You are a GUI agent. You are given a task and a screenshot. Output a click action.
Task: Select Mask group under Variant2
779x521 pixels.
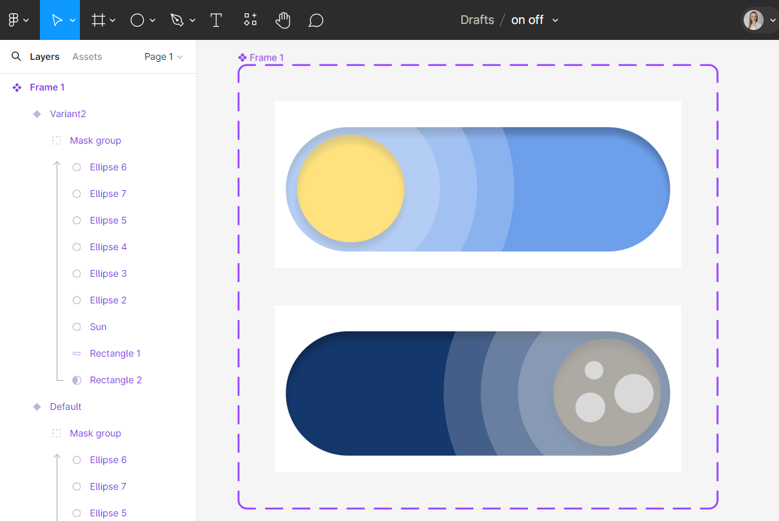tap(95, 140)
